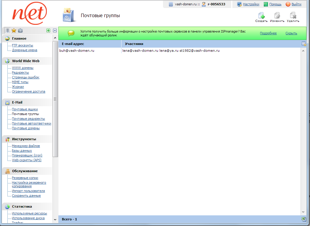
Task: Expand all menu sections with plus icon
Action: [x=48, y=30]
